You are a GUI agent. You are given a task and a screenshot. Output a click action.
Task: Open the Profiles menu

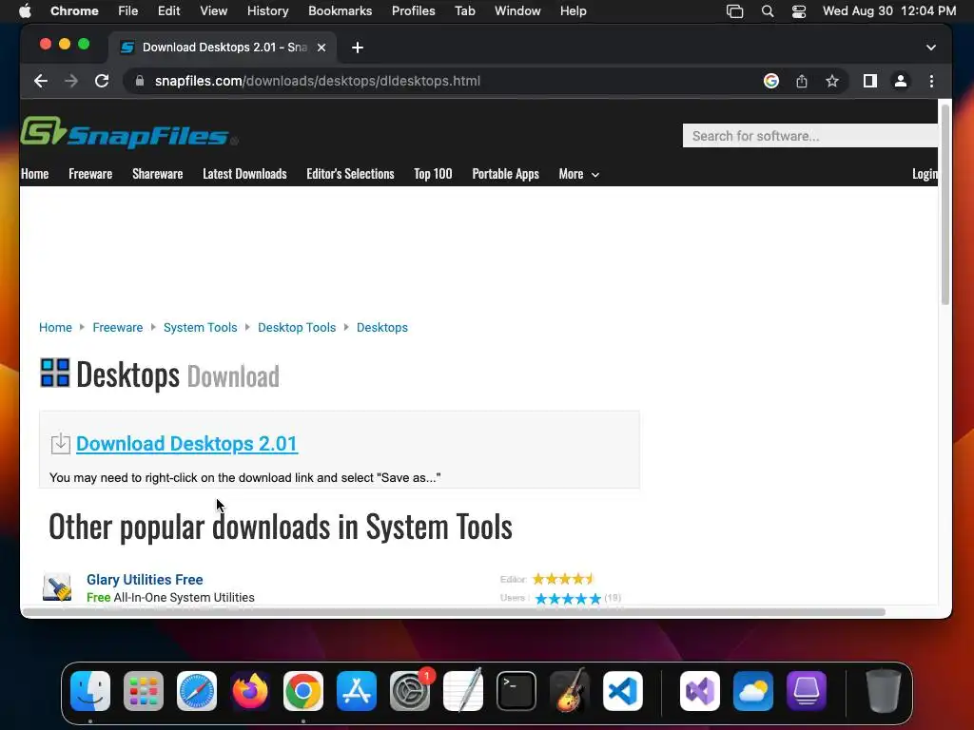[x=413, y=11]
